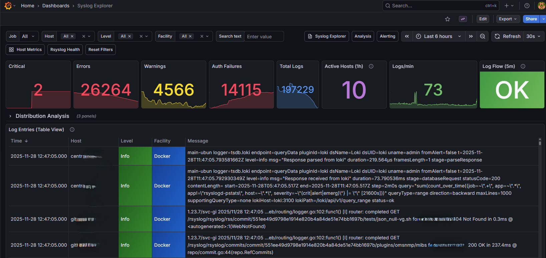Clear the Facility filter values

coord(202,36)
